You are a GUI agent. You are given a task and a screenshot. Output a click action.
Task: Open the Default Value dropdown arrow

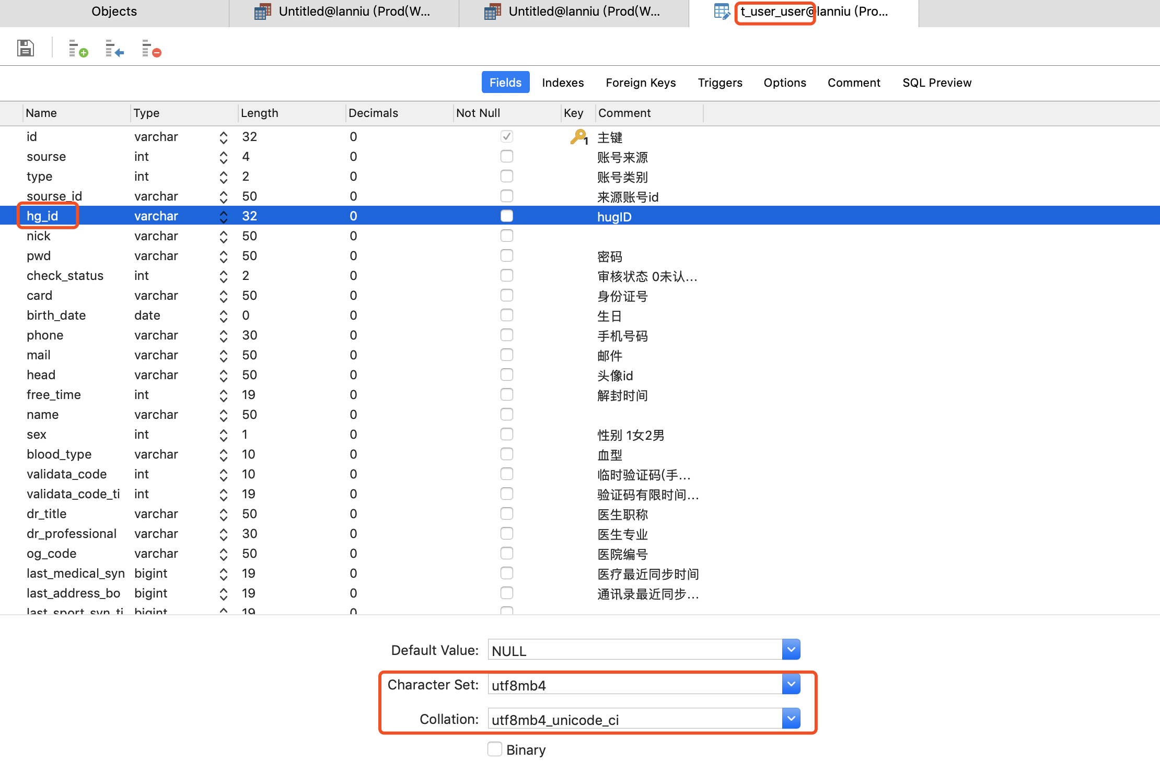click(x=791, y=650)
